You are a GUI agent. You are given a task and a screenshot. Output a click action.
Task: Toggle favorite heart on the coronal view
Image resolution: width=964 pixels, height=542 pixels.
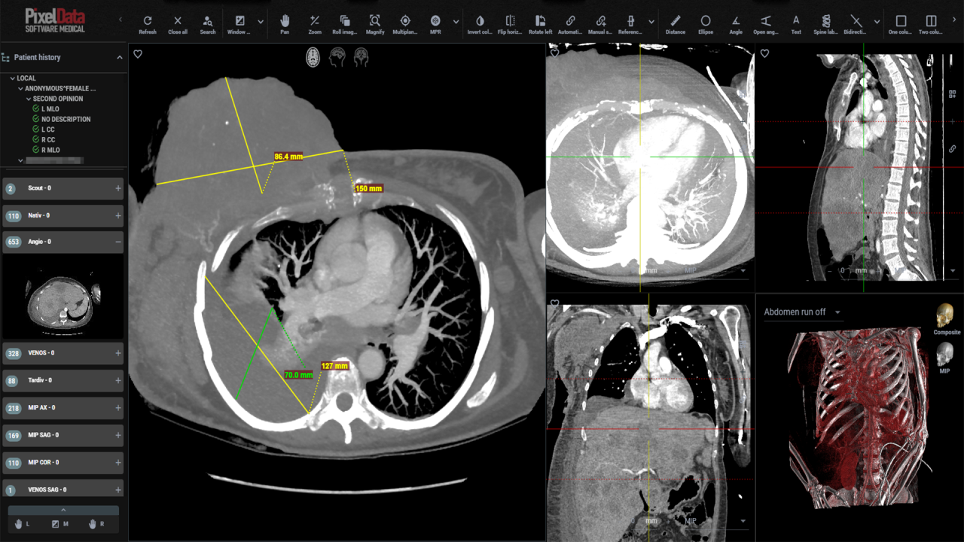pos(555,303)
